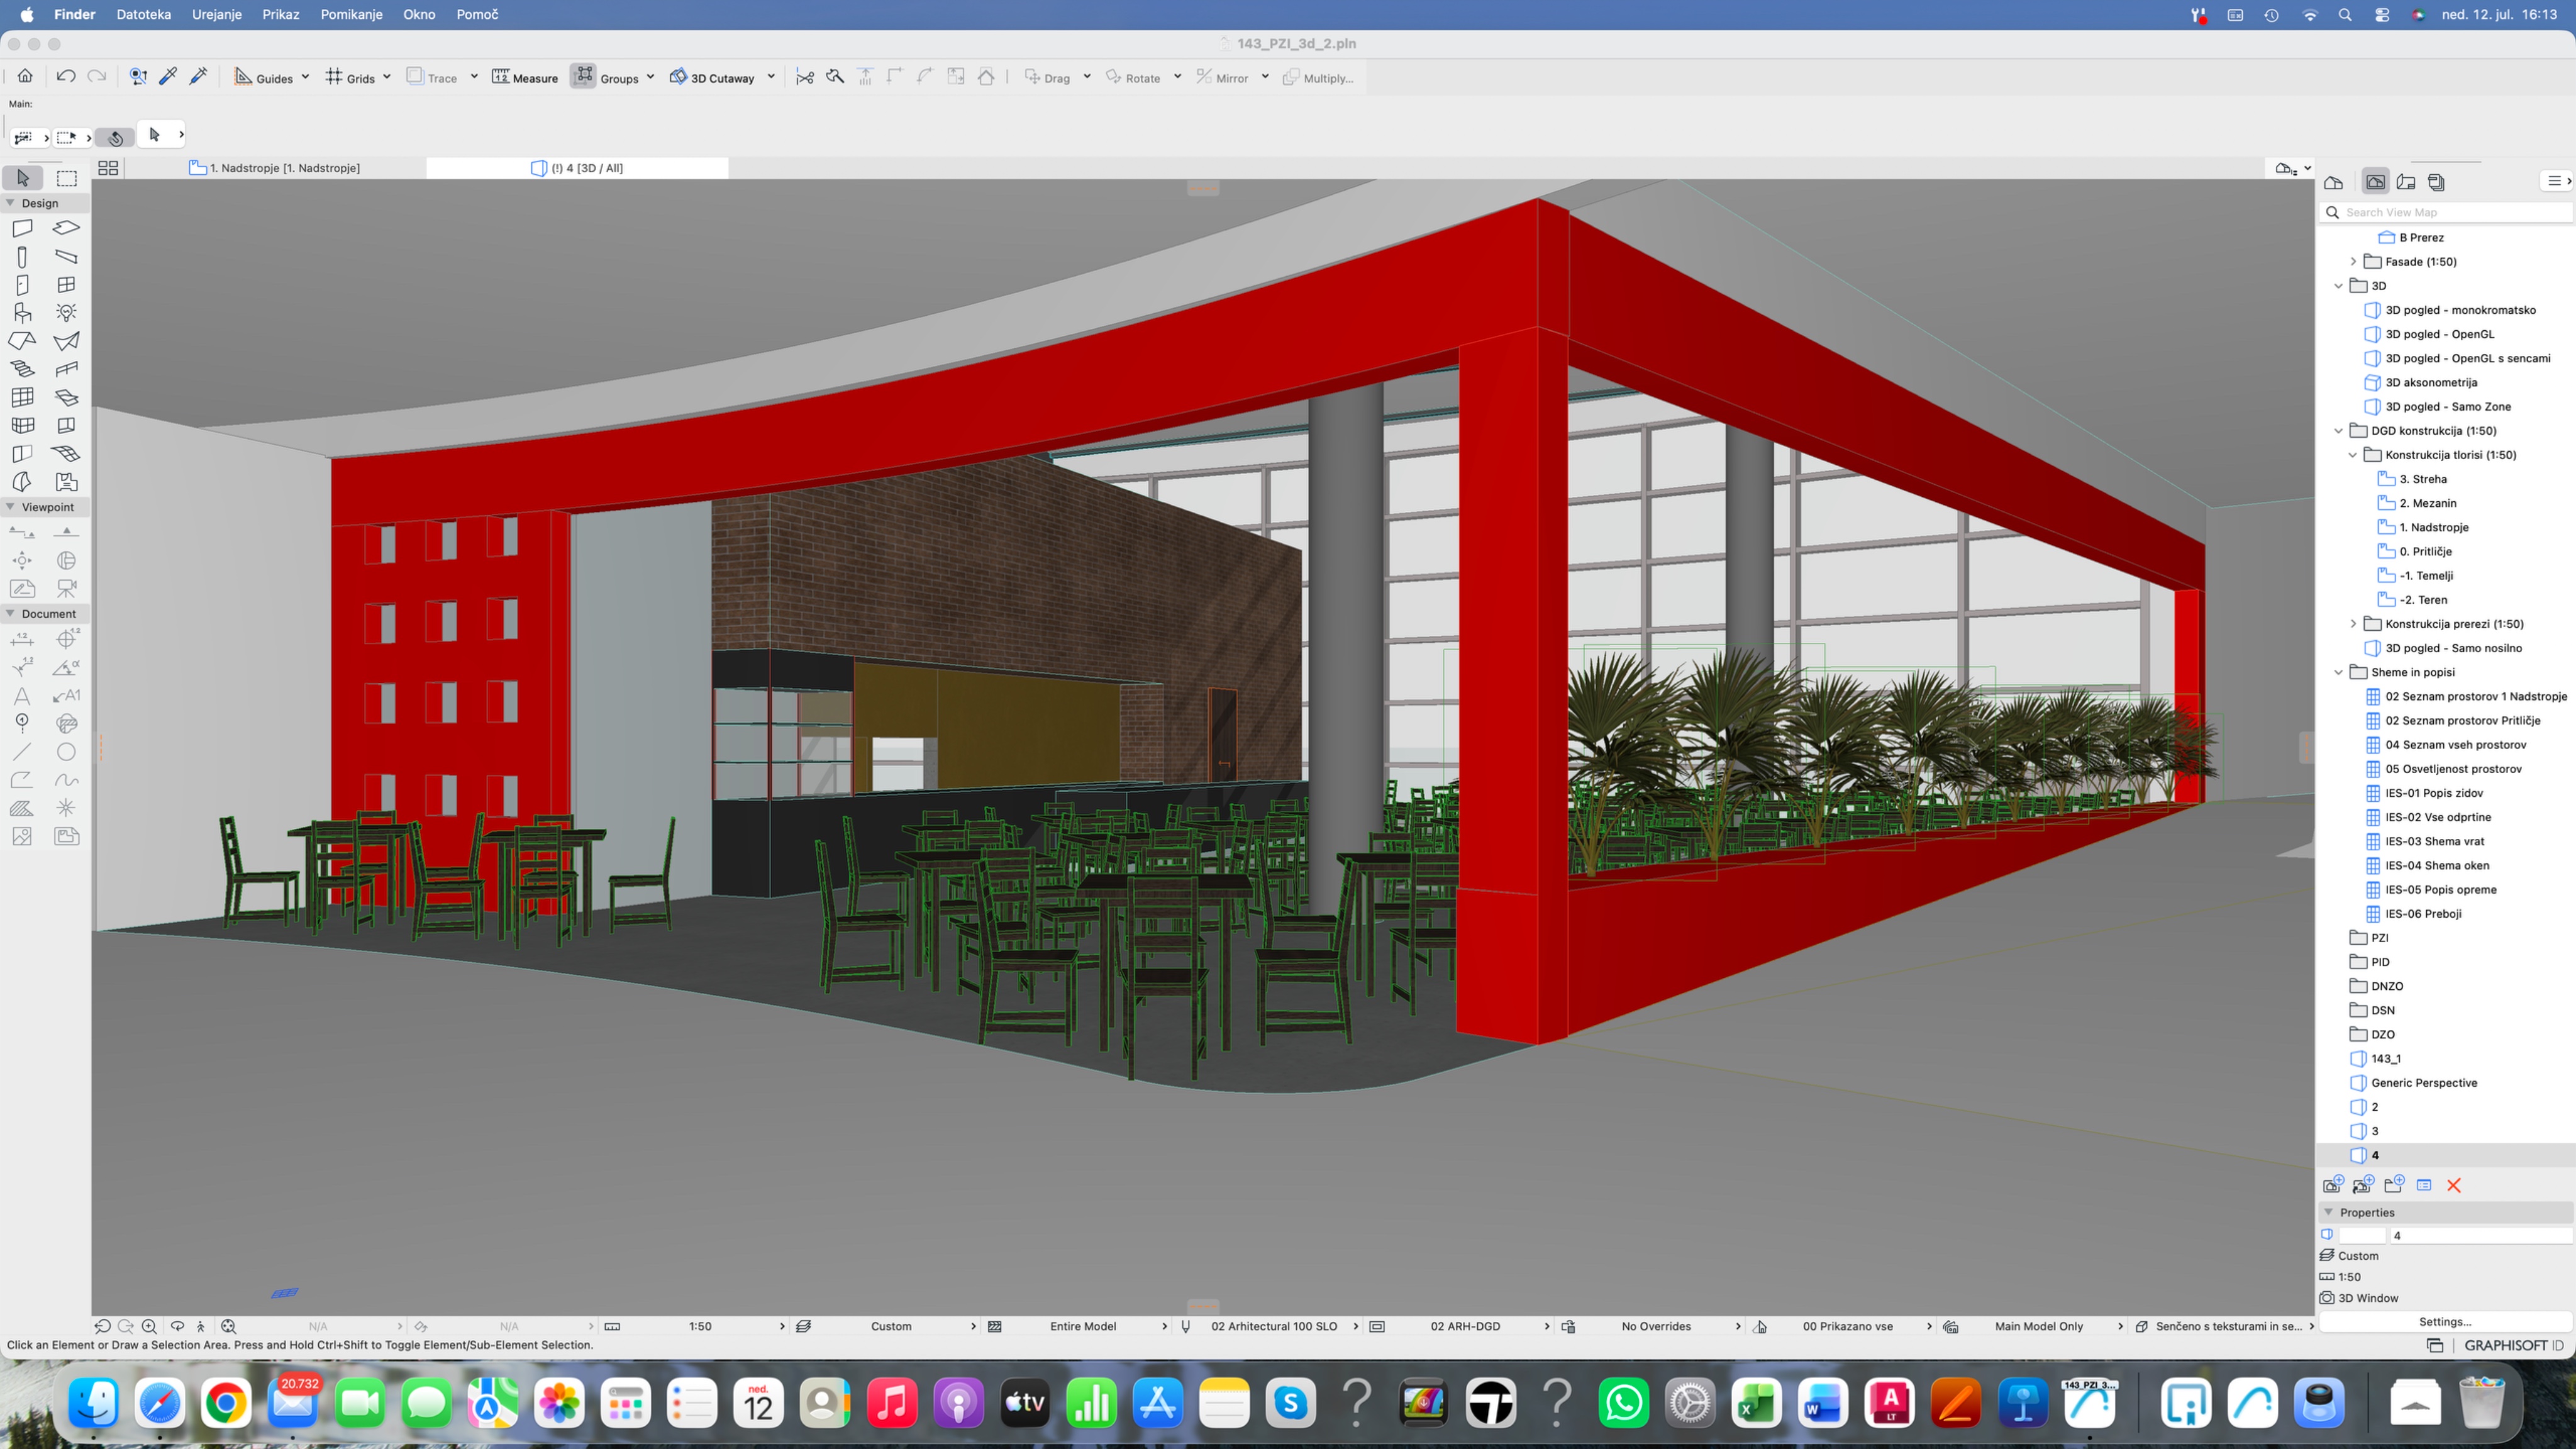This screenshot has width=2576, height=1449.
Task: Click Save Current View icon
Action: pyautogui.click(x=2332, y=1185)
